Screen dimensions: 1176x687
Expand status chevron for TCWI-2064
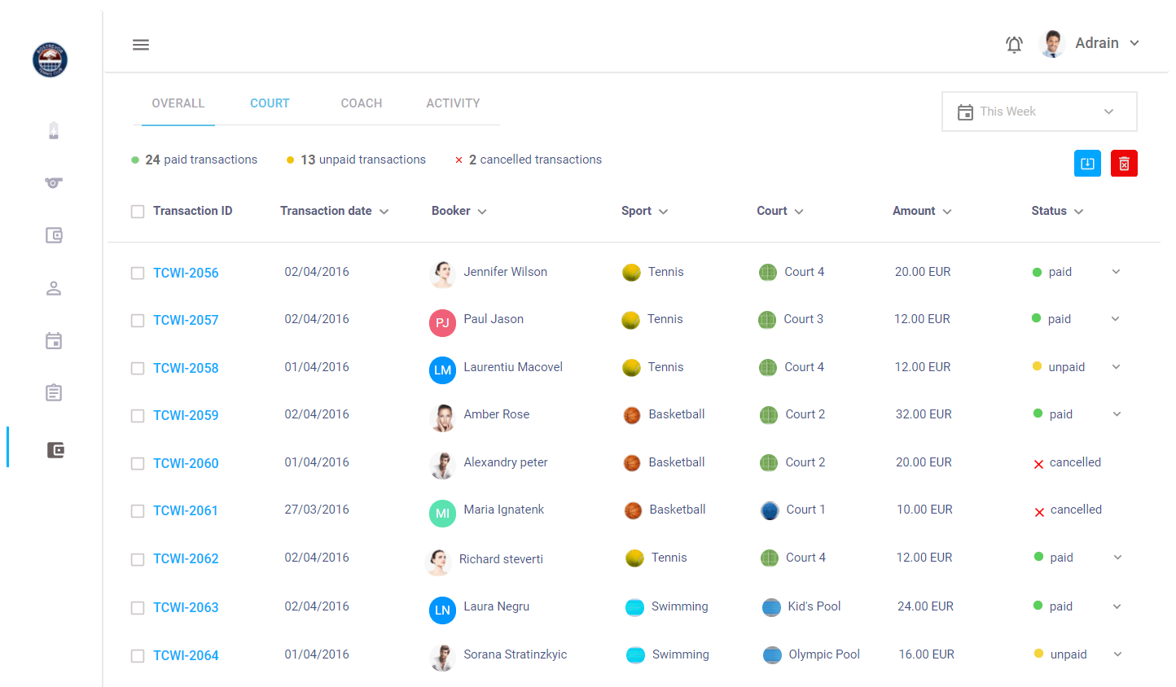click(1118, 654)
